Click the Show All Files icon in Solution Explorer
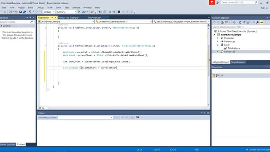This screenshot has width=270, height=152. [248, 22]
